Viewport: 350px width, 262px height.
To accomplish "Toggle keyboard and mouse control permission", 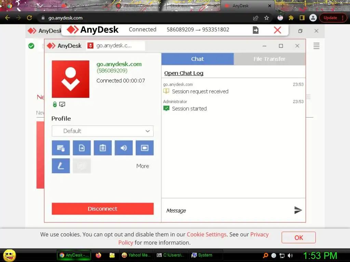I will [61, 148].
